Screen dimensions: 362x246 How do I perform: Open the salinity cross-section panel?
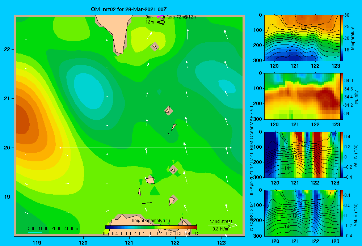pos(302,96)
